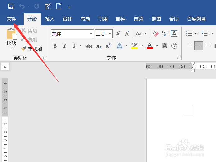Image resolution: width=216 pixels, height=162 pixels.
Task: Toggle character shading A icon
Action: [x=165, y=46]
